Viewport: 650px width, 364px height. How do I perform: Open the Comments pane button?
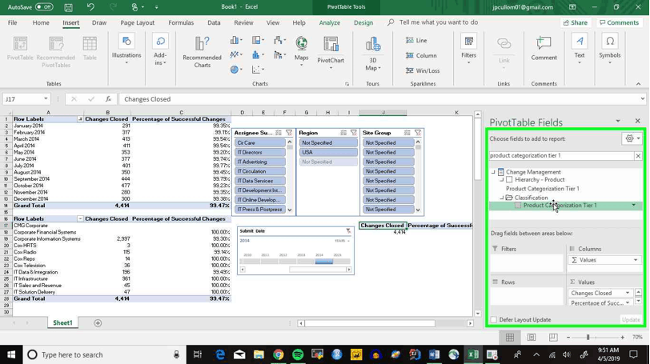(620, 22)
